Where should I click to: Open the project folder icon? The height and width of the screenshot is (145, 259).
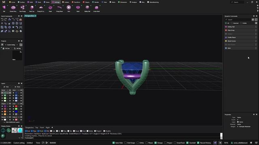click(21, 45)
